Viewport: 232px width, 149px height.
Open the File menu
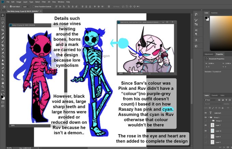pos(8,2)
